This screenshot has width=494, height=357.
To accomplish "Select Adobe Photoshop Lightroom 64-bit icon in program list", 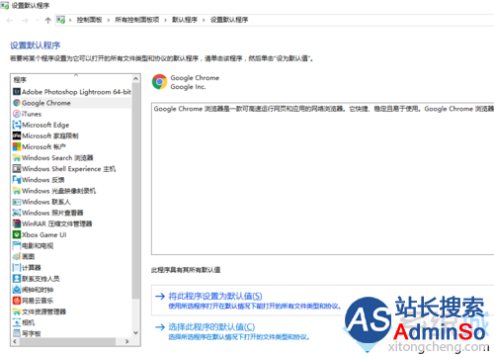I will tap(17, 92).
